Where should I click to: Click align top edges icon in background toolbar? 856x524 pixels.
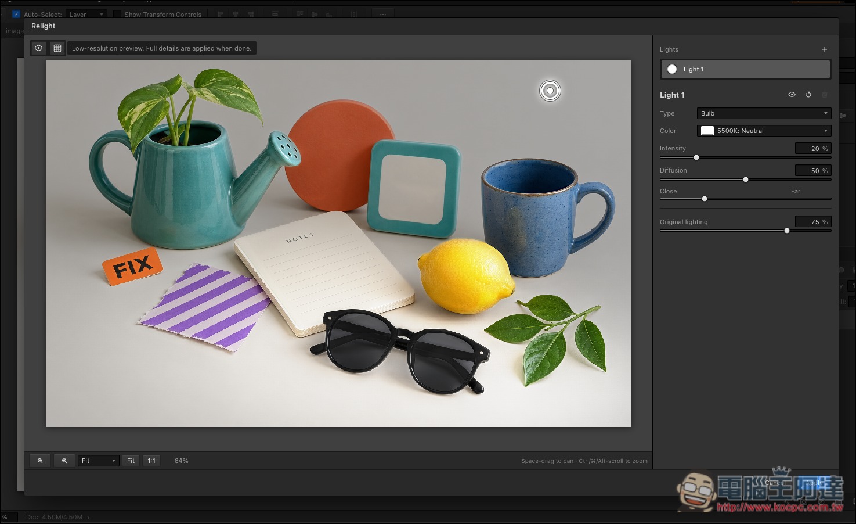300,15
